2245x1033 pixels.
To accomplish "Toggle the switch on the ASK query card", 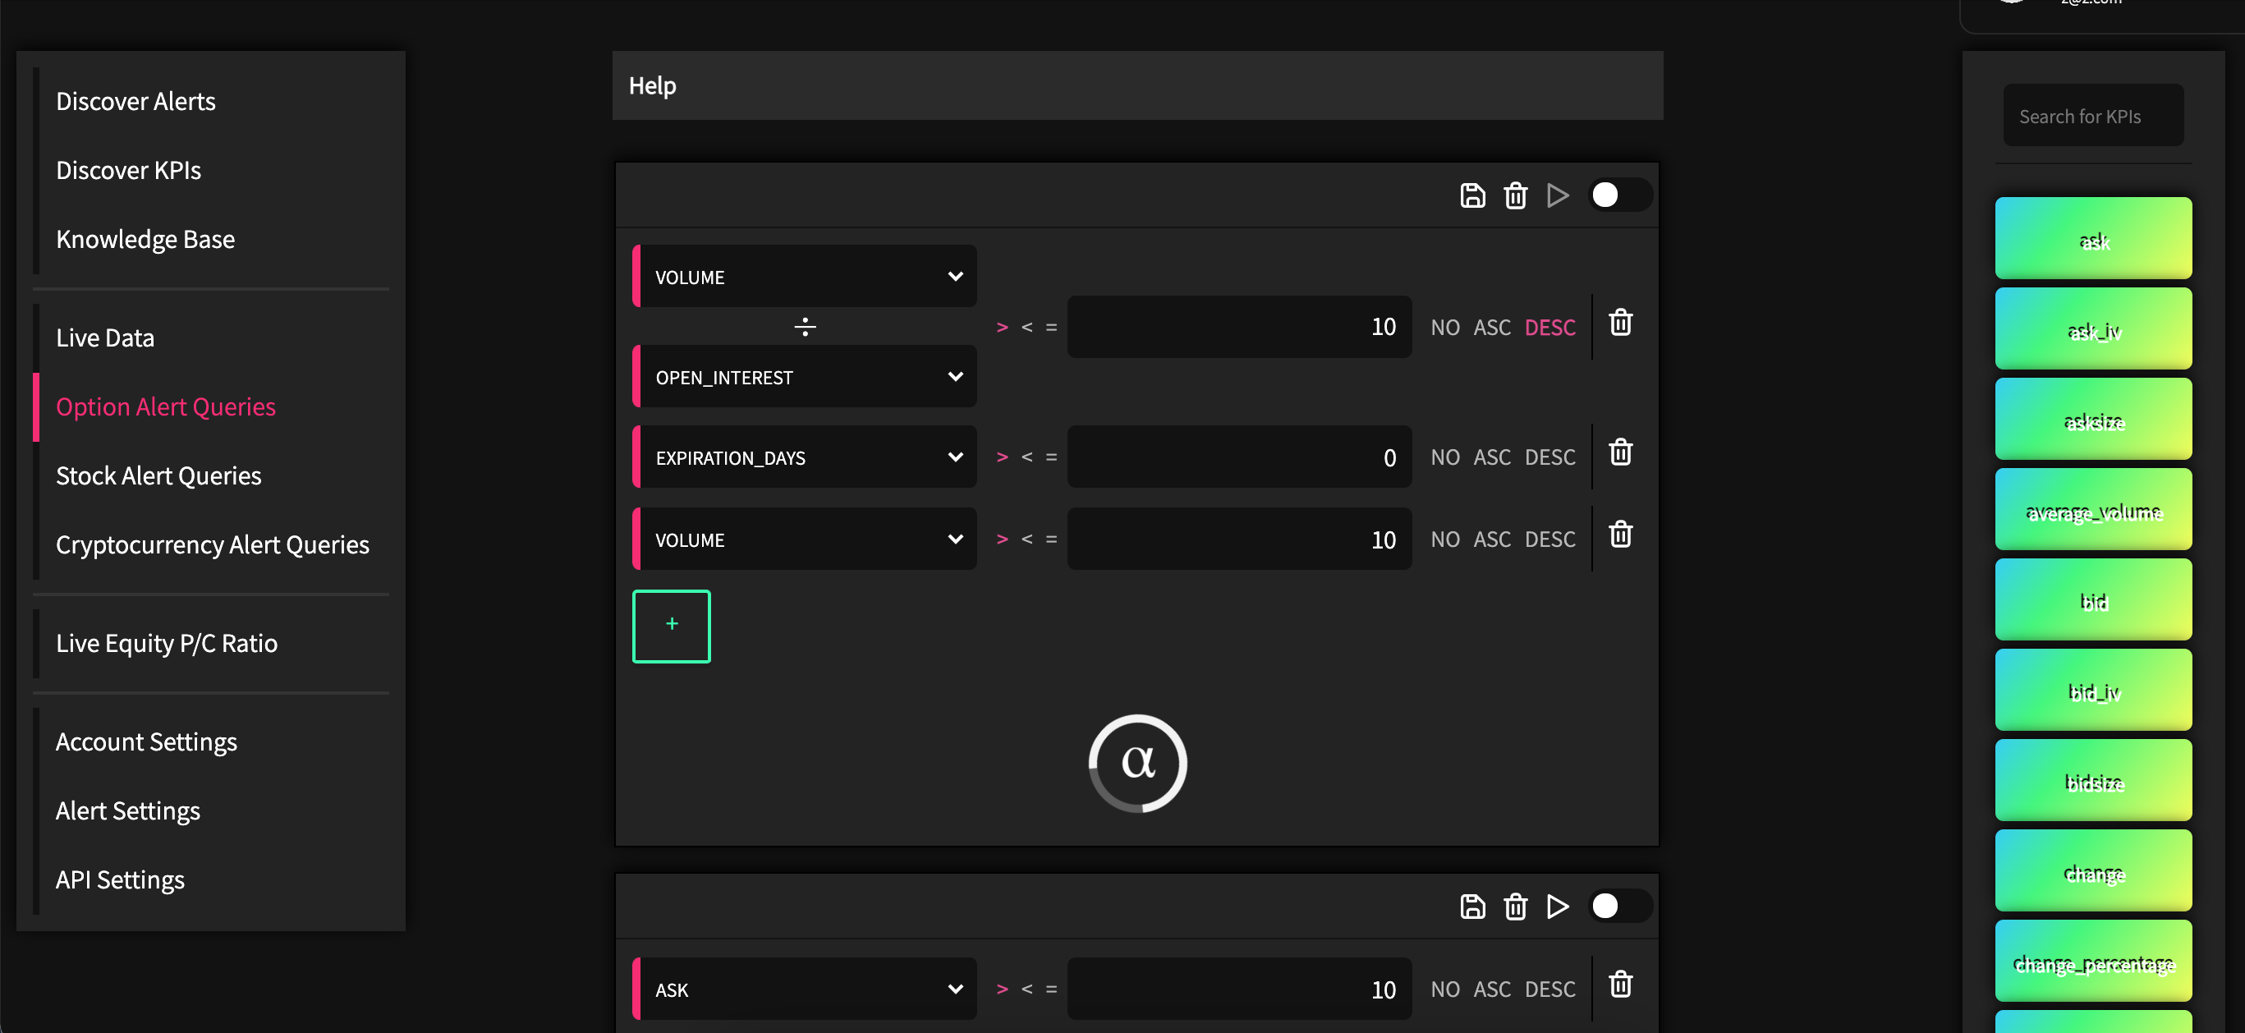I will (1620, 907).
